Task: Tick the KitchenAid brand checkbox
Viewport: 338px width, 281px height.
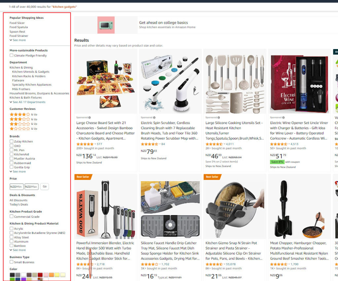Action: coord(12,154)
